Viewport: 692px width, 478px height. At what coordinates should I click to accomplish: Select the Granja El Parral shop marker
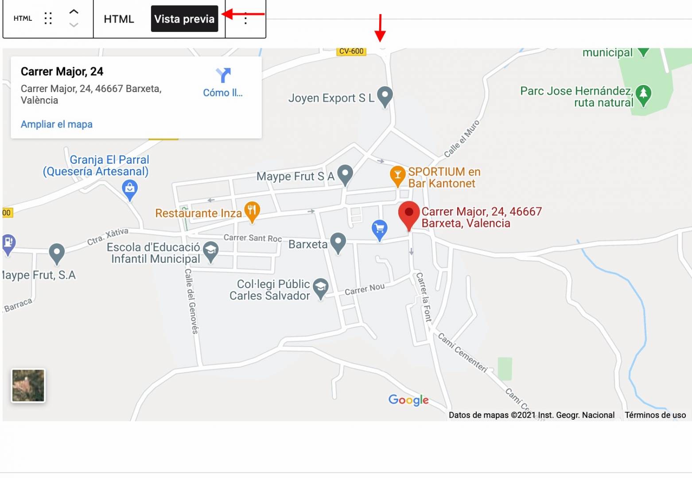pyautogui.click(x=129, y=191)
